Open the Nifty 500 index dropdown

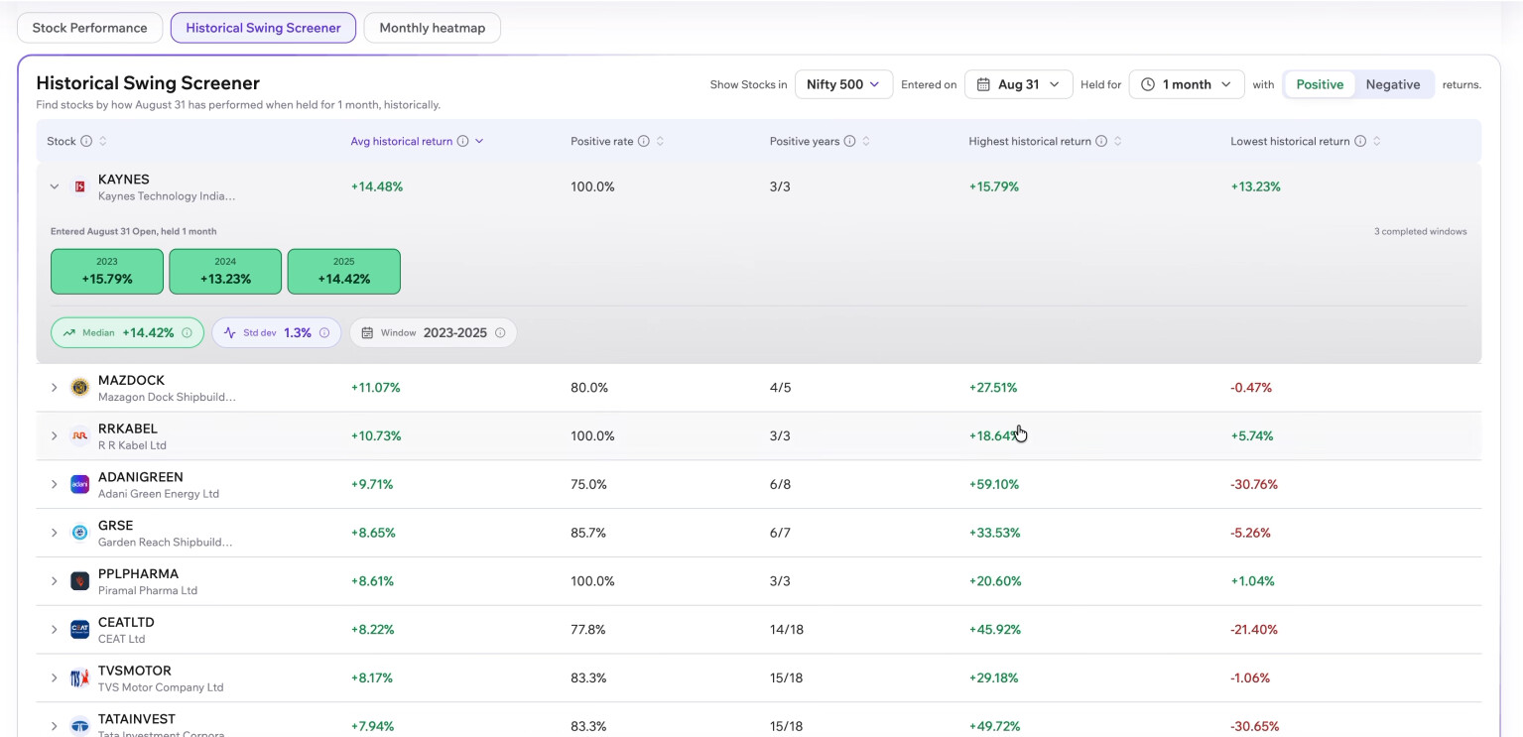pos(843,84)
